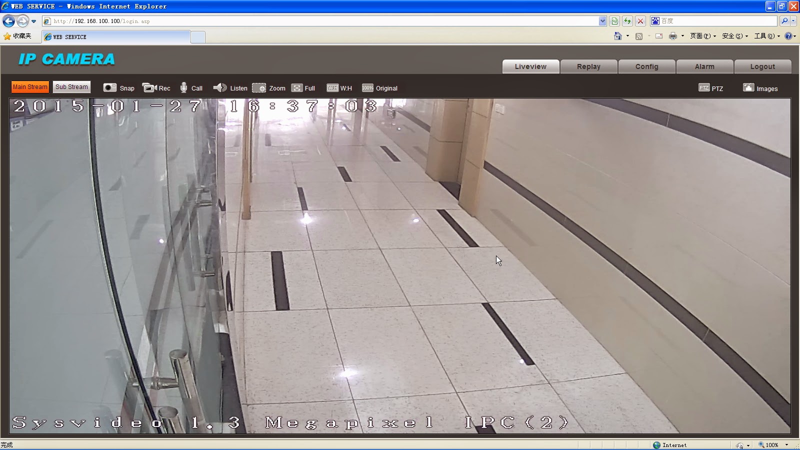Switch to fullscreen using the Full icon
Viewport: 800px width, 450px height.
coord(303,88)
